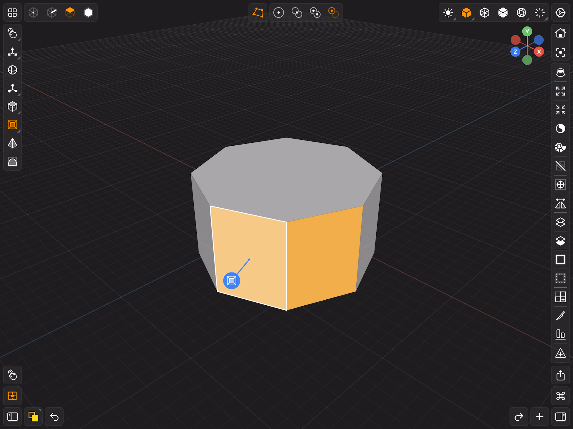Open the command shortcuts panel
Viewport: 573px width, 429px height.
click(560, 396)
